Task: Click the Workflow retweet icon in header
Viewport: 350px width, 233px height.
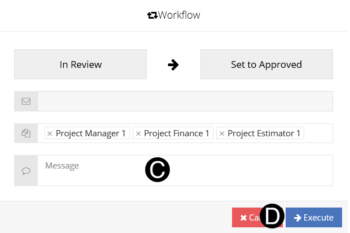Action: click(x=152, y=16)
